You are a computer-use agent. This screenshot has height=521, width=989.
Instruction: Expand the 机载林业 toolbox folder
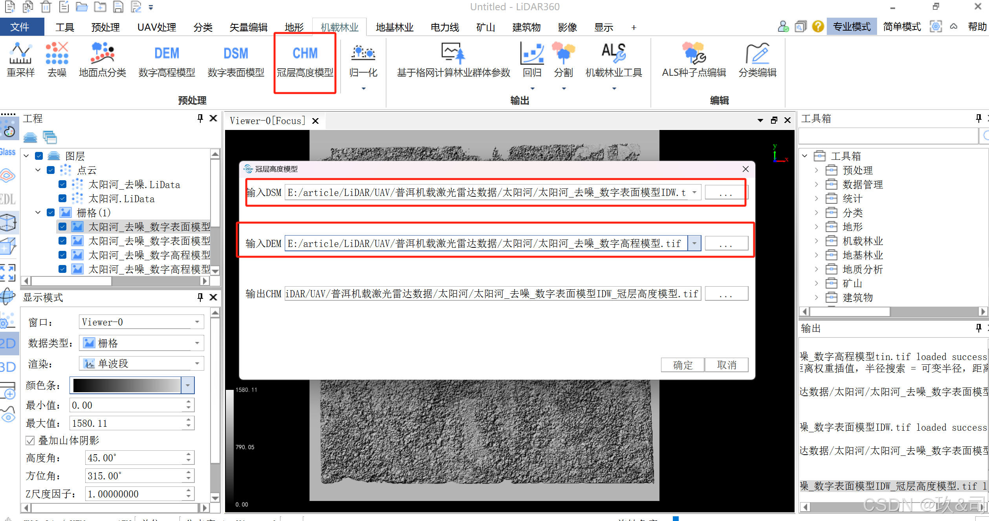(x=816, y=241)
